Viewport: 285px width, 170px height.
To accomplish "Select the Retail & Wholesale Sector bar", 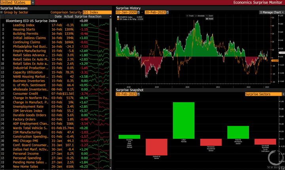I will click(x=238, y=132).
